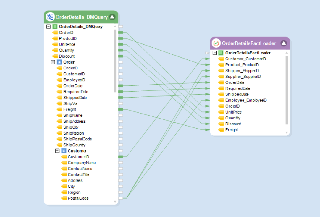
Task: Collapse the OrderDetailsFactLoader root tree node
Action: click(x=215, y=53)
